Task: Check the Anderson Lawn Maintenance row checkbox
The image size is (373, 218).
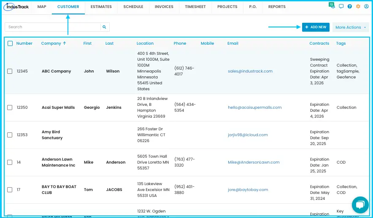Action: [x=10, y=162]
